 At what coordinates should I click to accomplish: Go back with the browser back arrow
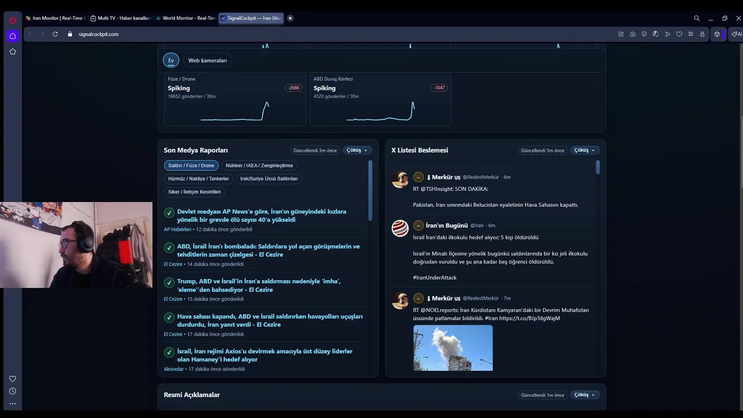(30, 34)
